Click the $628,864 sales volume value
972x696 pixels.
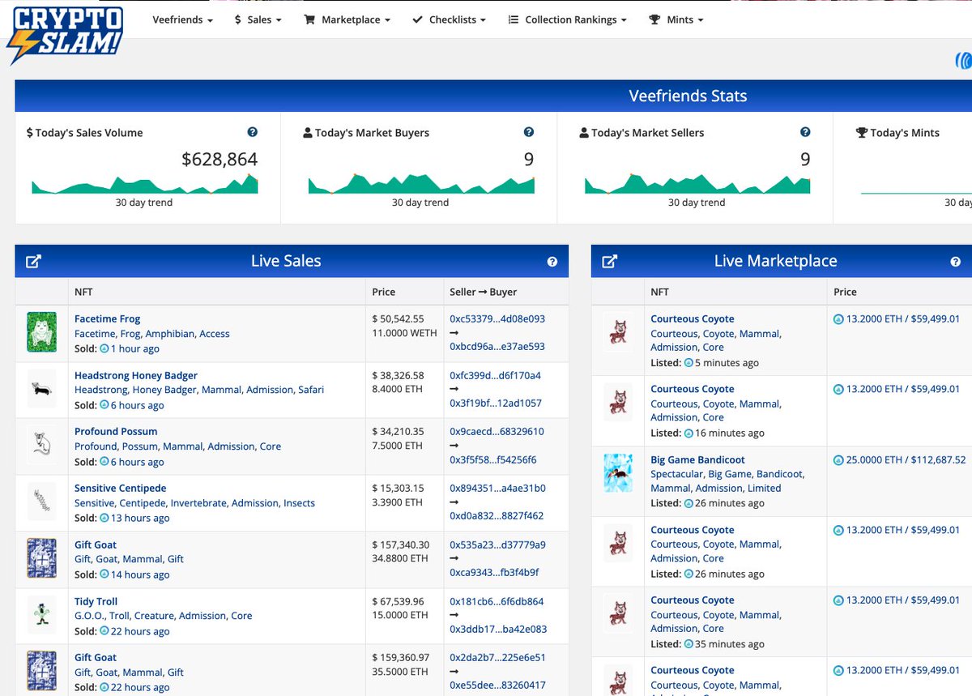pyautogui.click(x=220, y=160)
